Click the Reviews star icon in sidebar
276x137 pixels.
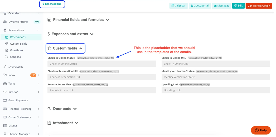(x=5, y=92)
